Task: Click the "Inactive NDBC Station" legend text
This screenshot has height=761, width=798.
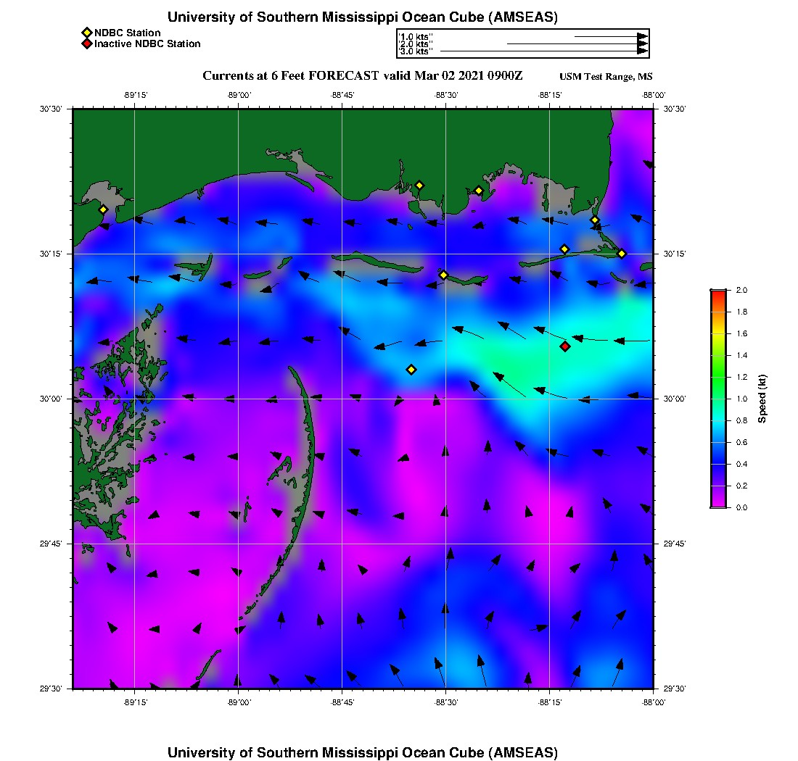Action: [x=147, y=44]
